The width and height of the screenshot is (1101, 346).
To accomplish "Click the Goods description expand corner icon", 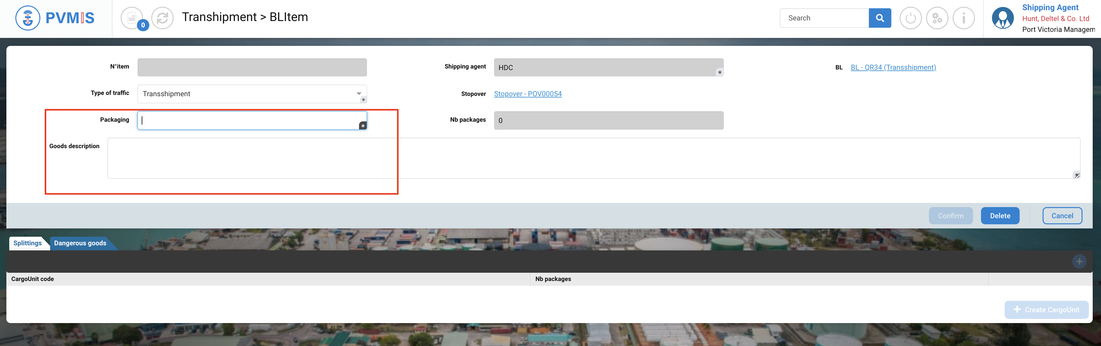I will [x=1077, y=175].
